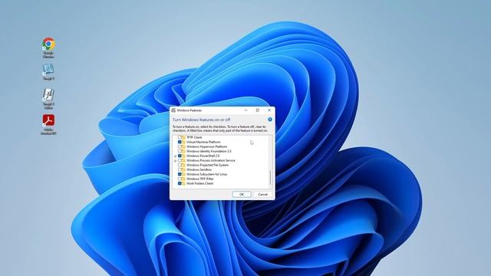Click the blue help icon in Windows Features
Viewport: 491px width, 276px height.
pyautogui.click(x=269, y=120)
